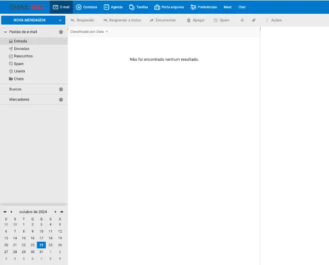
Task: Open the Spam folder in sidebar
Action: coord(34,64)
